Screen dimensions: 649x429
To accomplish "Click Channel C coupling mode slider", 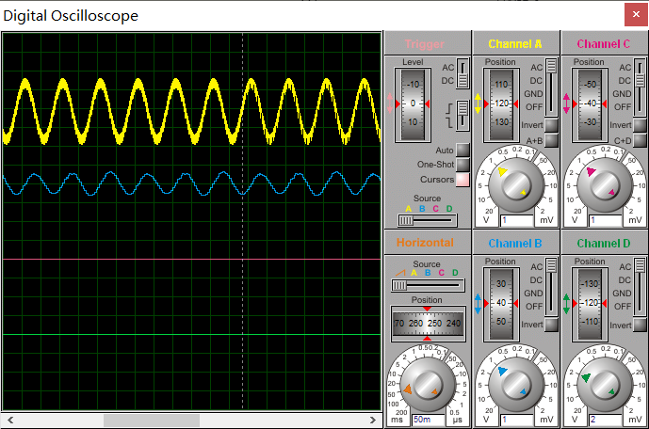I will pyautogui.click(x=640, y=87).
